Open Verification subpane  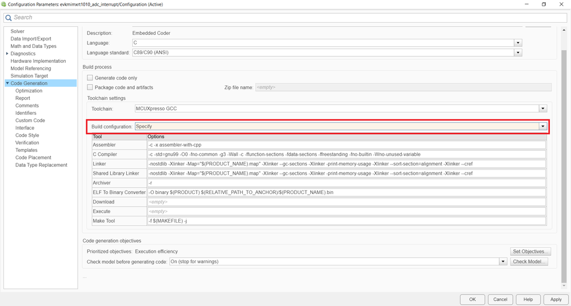[27, 143]
